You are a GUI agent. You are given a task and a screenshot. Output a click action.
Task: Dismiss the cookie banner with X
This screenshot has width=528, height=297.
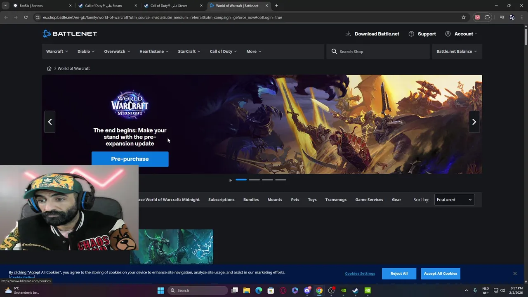pyautogui.click(x=515, y=273)
